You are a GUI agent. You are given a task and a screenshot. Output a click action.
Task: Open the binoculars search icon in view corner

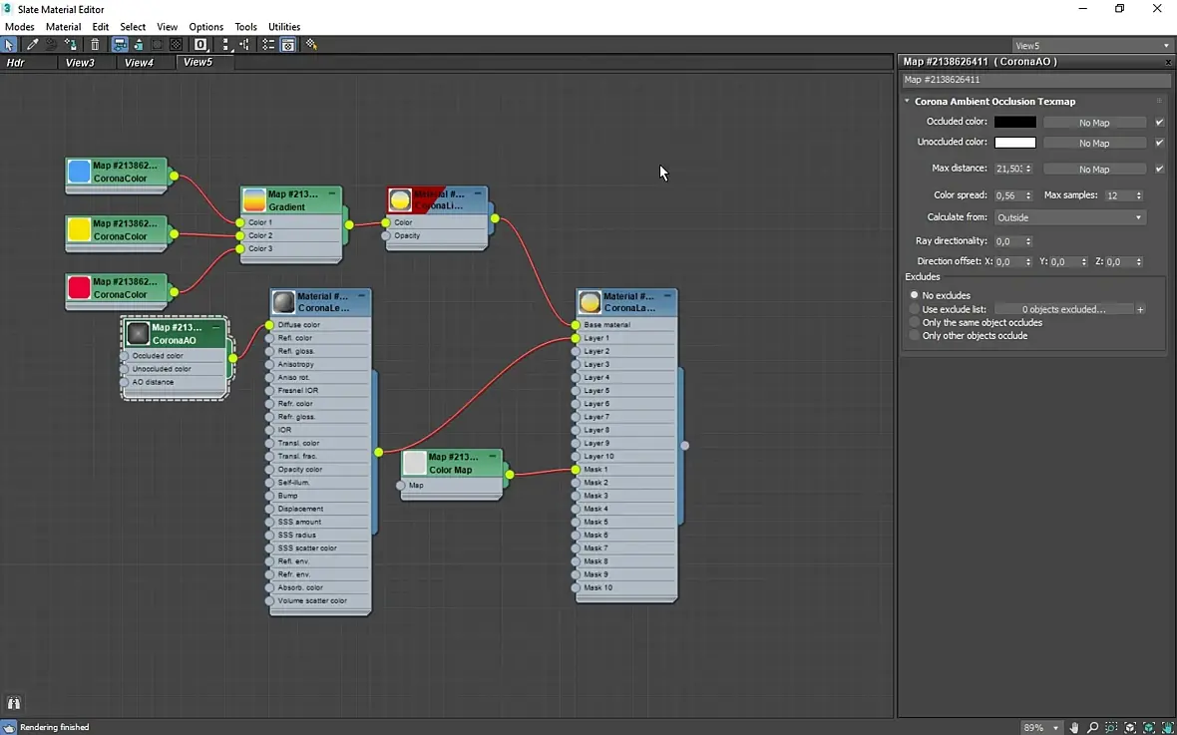(x=14, y=703)
